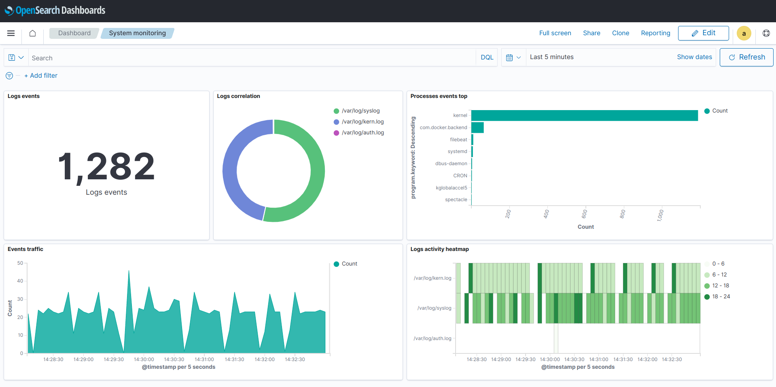Click the systemd axis label
Image resolution: width=776 pixels, height=387 pixels.
[x=457, y=151]
